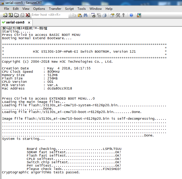Click the Connect toolbar icon
The width and height of the screenshot is (182, 179).
pyautogui.click(x=5, y=15)
